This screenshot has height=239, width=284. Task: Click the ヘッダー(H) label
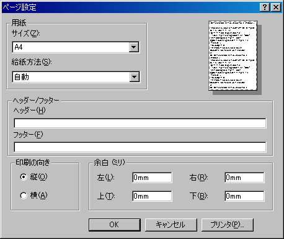pyautogui.click(x=29, y=110)
